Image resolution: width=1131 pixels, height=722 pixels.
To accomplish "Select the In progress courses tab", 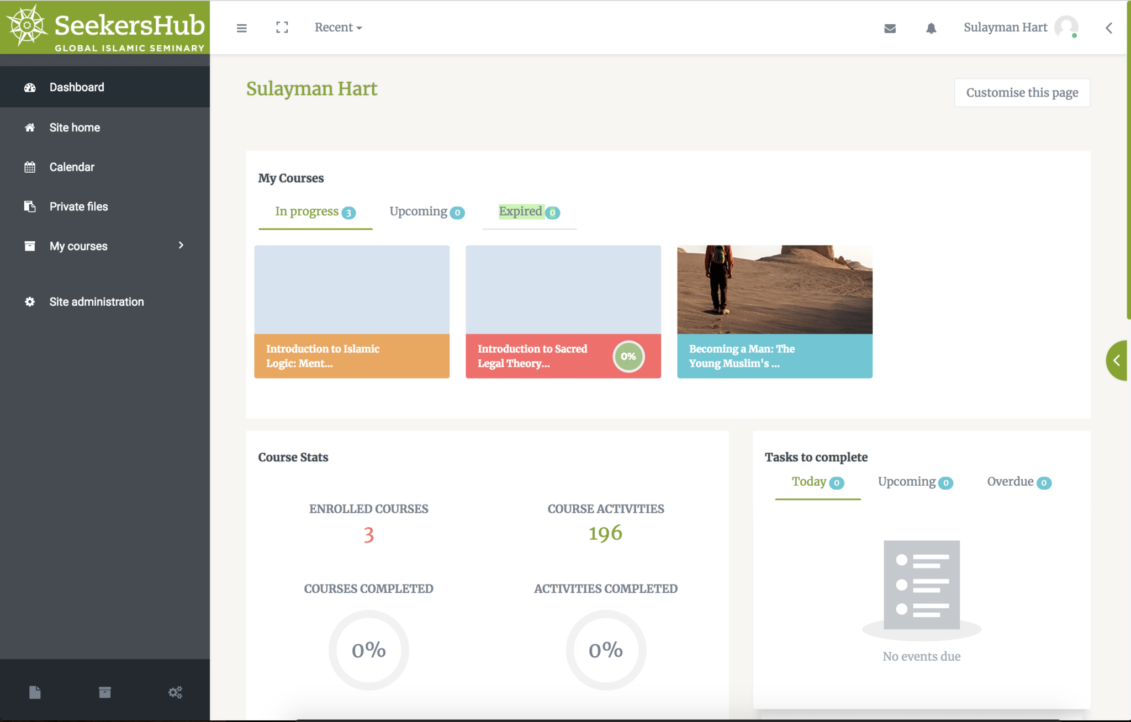I will (315, 212).
